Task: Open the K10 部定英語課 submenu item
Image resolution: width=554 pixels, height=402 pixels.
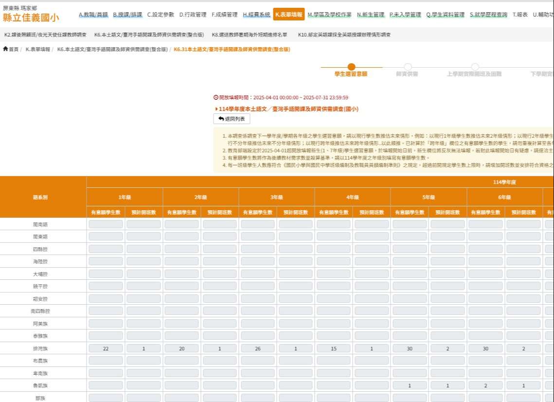Action: point(344,35)
